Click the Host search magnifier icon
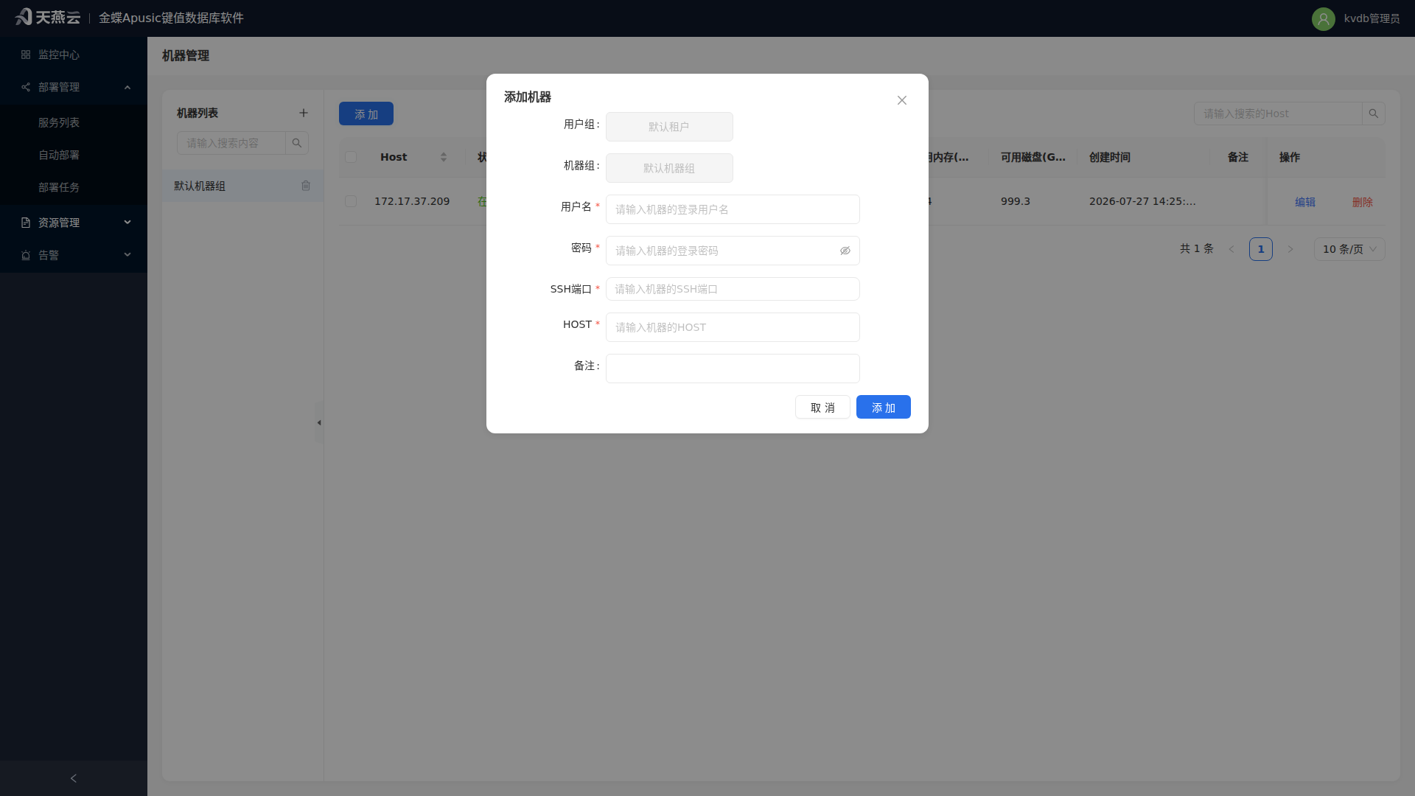1415x796 pixels. point(1374,114)
